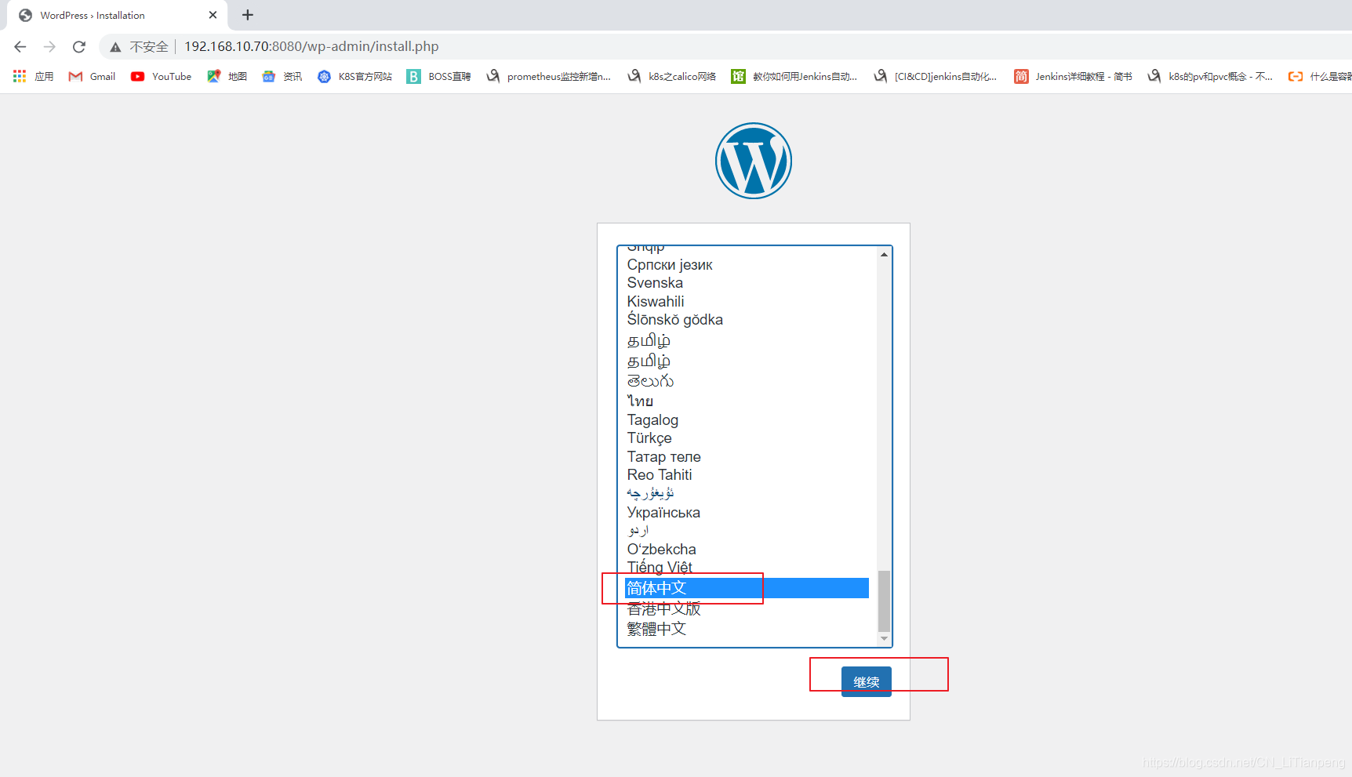Open the Jenkins详细教程 - 简书 bookmark
The image size is (1352, 777).
(x=1074, y=76)
